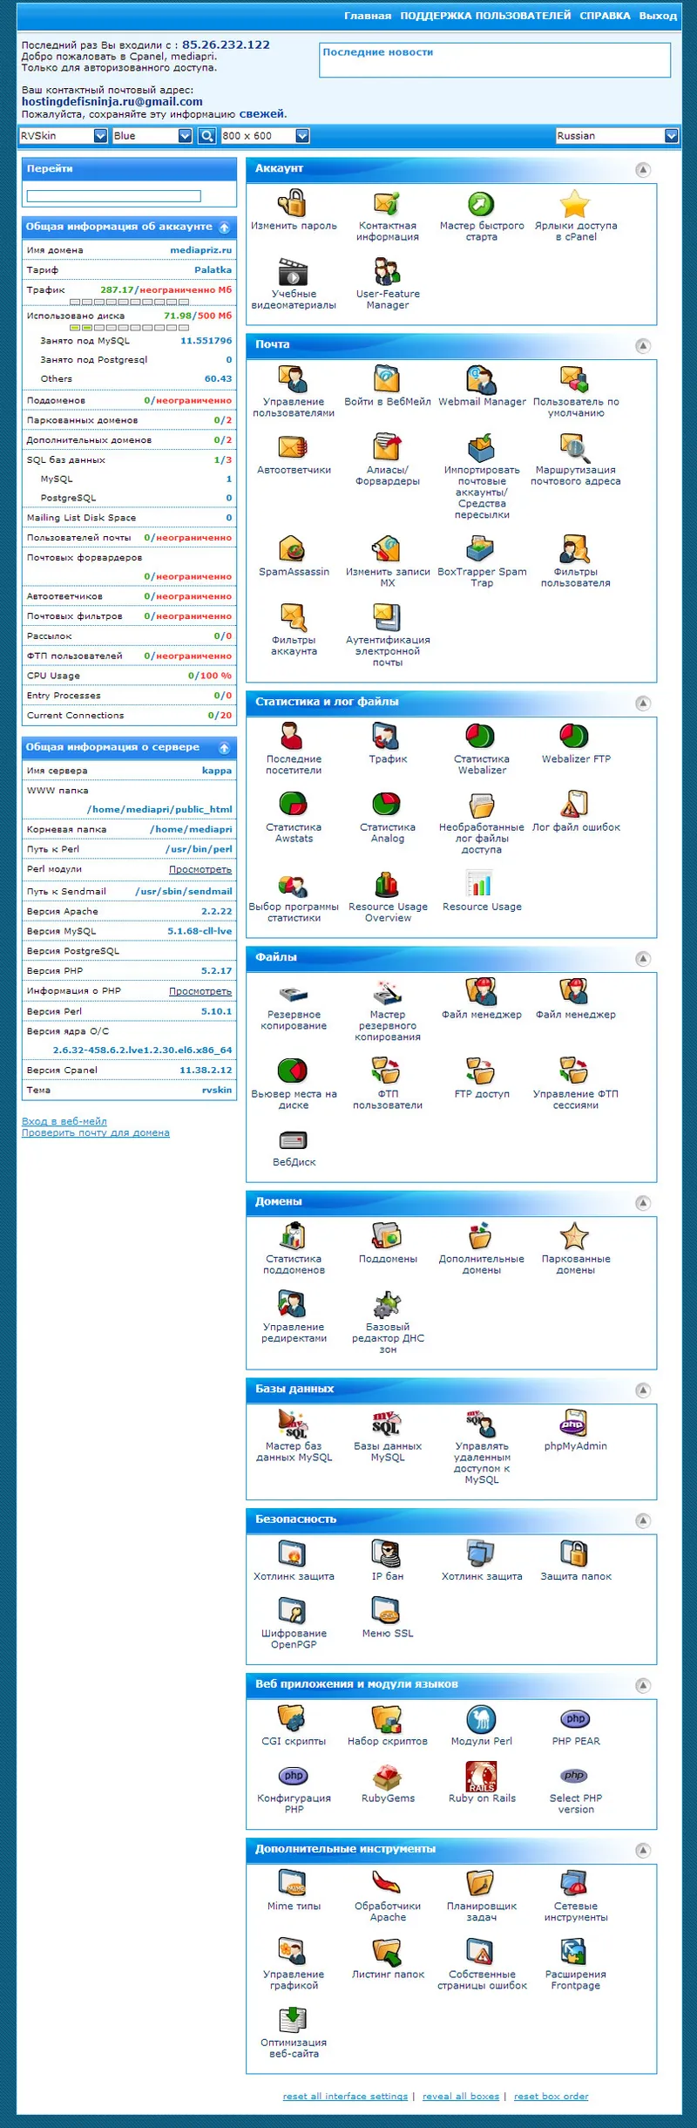Click the Автоответчики mail icon
The width and height of the screenshot is (697, 2128).
294,448
